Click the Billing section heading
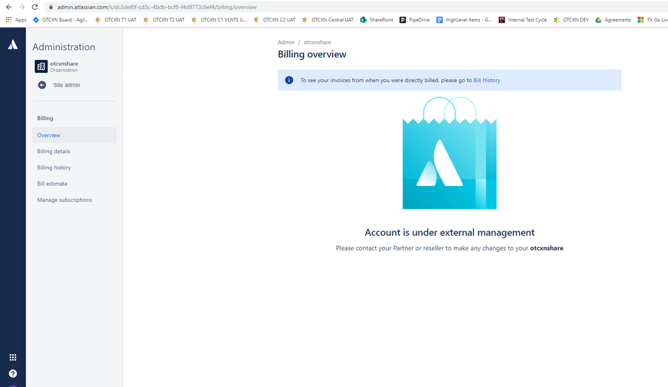Image resolution: width=668 pixels, height=387 pixels. point(45,118)
